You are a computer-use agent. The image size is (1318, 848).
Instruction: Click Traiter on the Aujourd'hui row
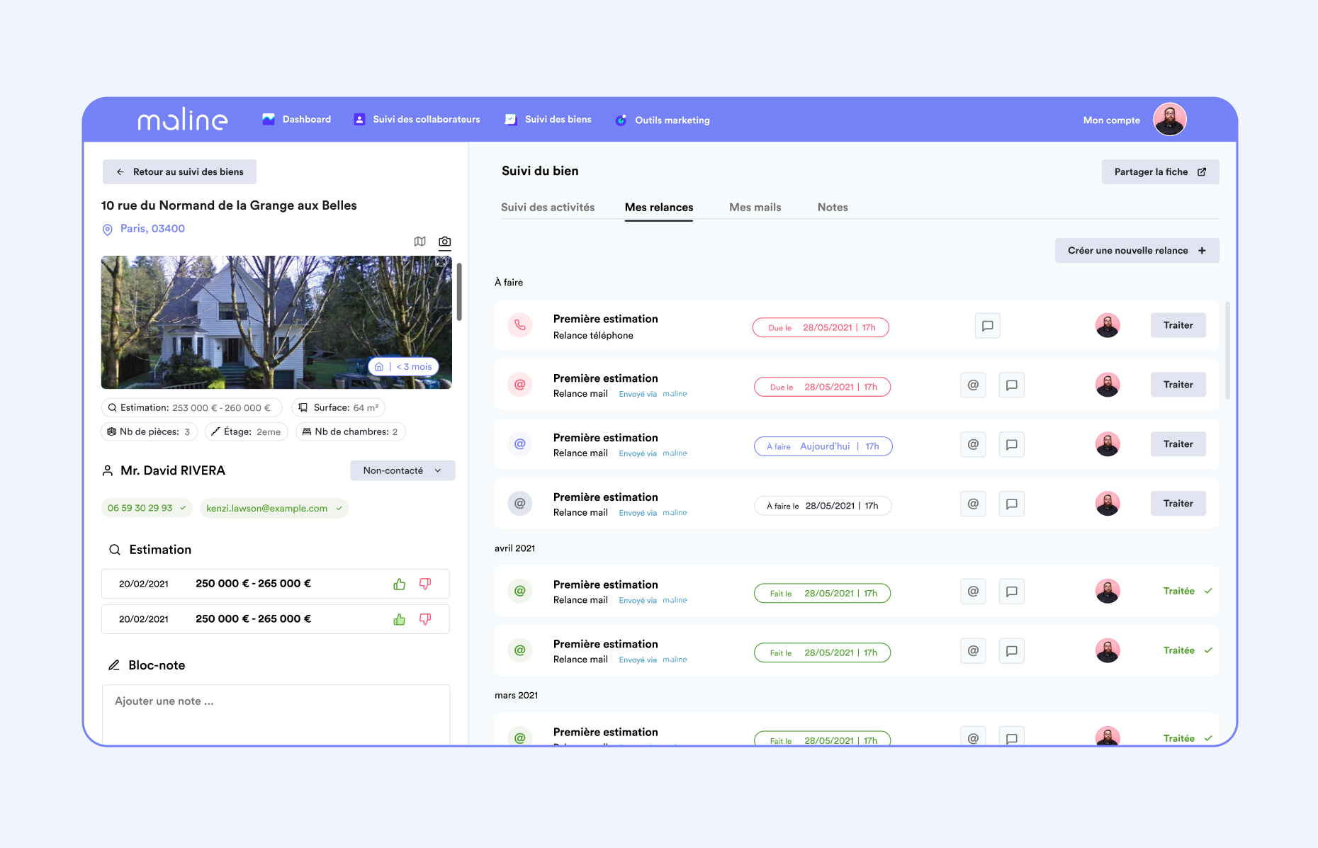coord(1178,444)
